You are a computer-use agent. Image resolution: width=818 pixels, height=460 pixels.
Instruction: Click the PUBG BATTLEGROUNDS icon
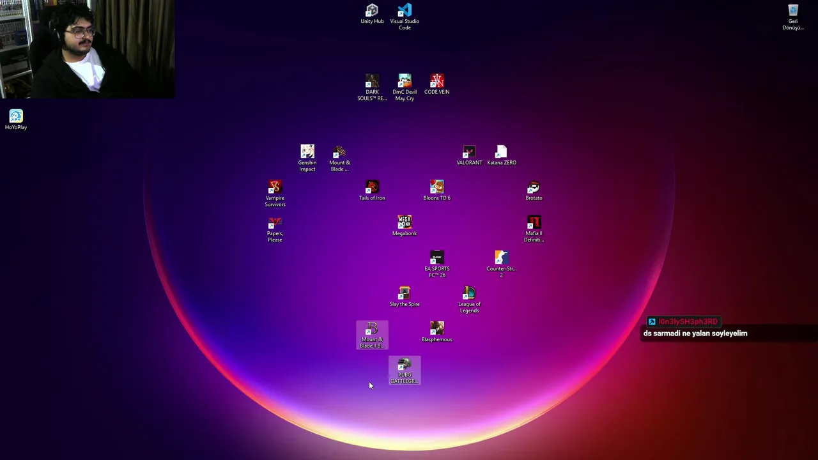pyautogui.click(x=405, y=371)
